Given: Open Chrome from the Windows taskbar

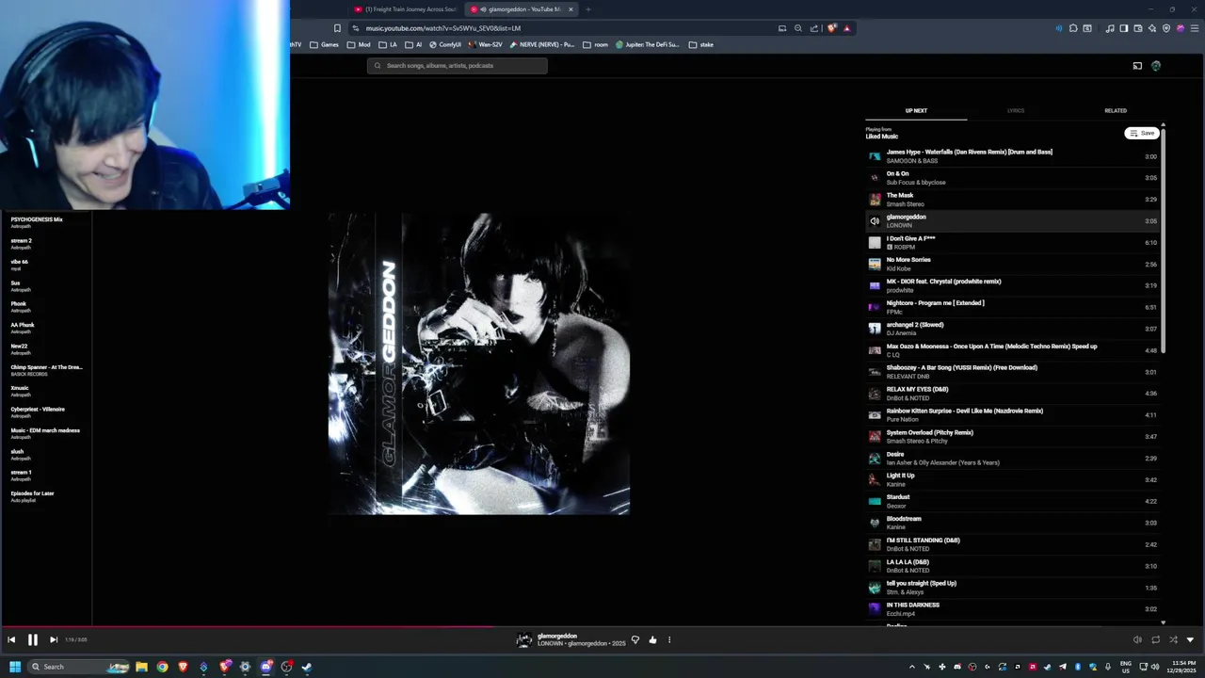Looking at the screenshot, I should (162, 667).
